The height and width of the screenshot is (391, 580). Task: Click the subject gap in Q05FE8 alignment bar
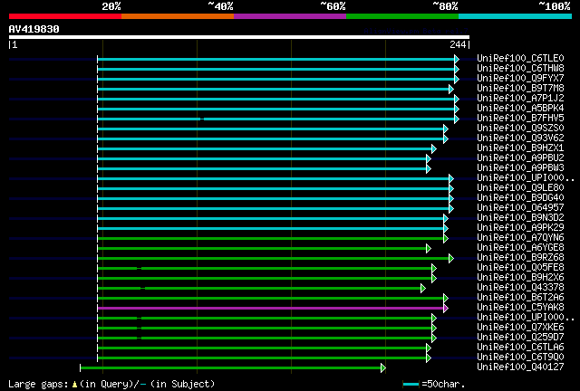[x=139, y=268]
